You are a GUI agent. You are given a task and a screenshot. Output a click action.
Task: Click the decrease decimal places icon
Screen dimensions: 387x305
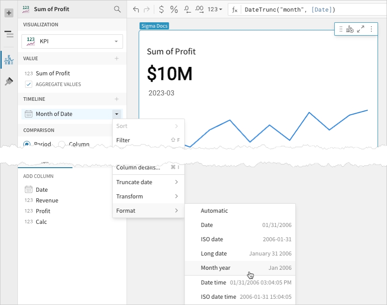click(x=187, y=9)
